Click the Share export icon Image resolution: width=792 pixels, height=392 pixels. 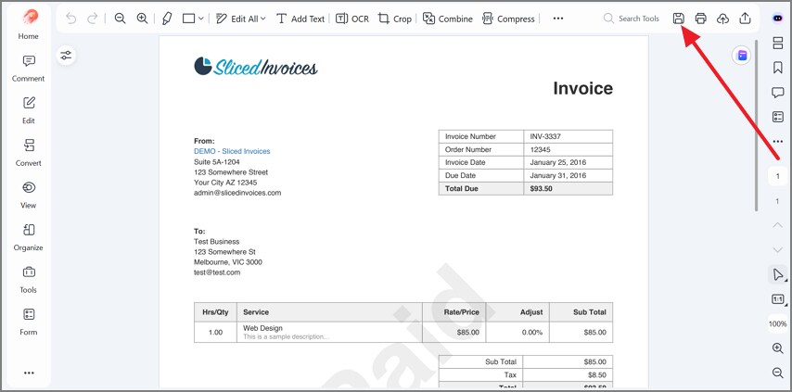click(x=745, y=19)
